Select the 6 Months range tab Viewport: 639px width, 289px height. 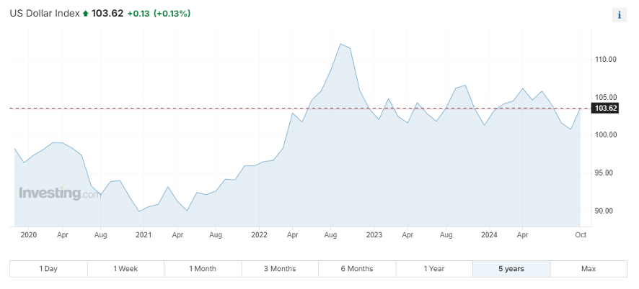357,269
